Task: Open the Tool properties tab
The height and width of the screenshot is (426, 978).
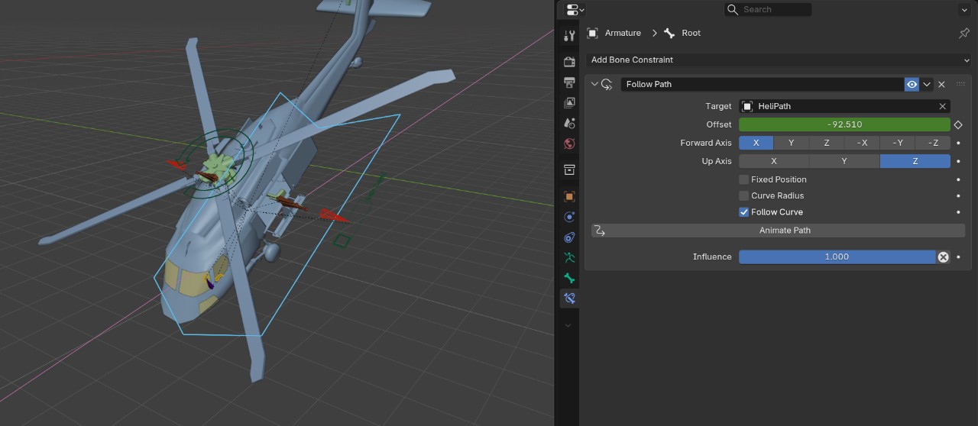Action: click(569, 36)
